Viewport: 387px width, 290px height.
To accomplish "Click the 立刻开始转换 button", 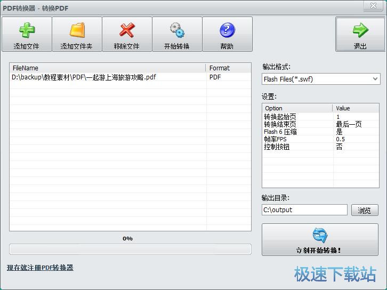I will 320,240.
